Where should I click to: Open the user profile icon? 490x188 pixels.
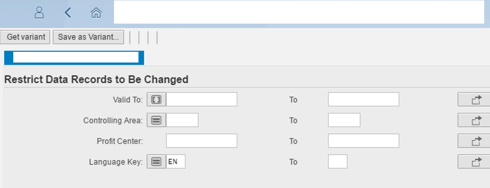39,13
